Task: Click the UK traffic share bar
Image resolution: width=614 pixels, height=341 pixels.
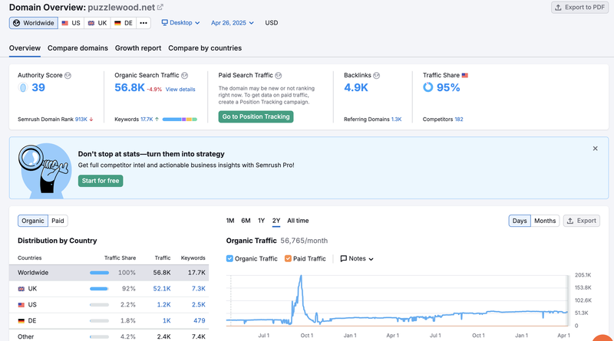Action: (x=99, y=289)
